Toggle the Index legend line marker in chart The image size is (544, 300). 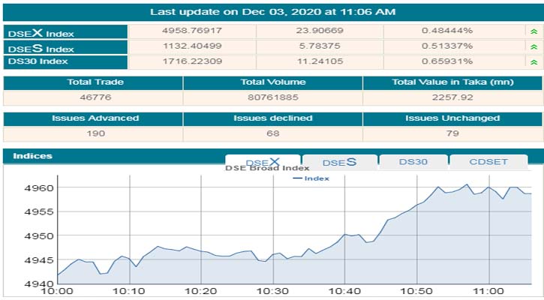297,178
